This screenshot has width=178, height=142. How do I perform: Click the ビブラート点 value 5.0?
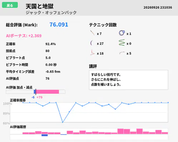[x=48, y=58]
